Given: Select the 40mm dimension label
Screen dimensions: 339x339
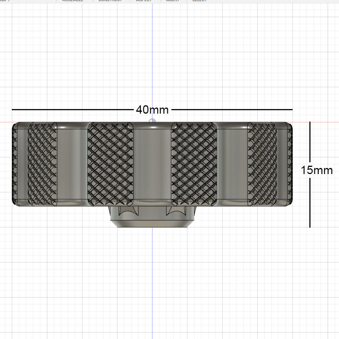Looking at the screenshot, I should click(152, 110).
